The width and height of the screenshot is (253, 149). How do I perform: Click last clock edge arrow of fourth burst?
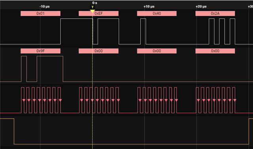pos(235,101)
